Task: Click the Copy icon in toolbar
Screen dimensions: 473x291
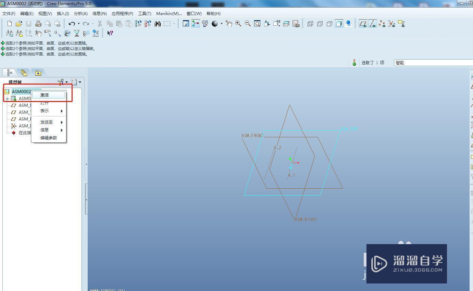Action: (x=110, y=24)
